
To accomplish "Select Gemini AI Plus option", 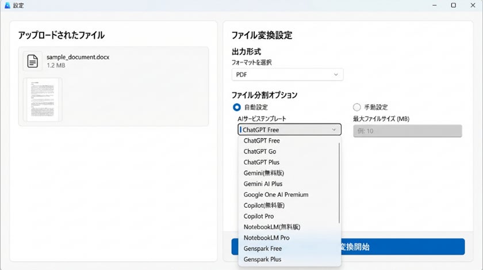I will click(x=263, y=184).
